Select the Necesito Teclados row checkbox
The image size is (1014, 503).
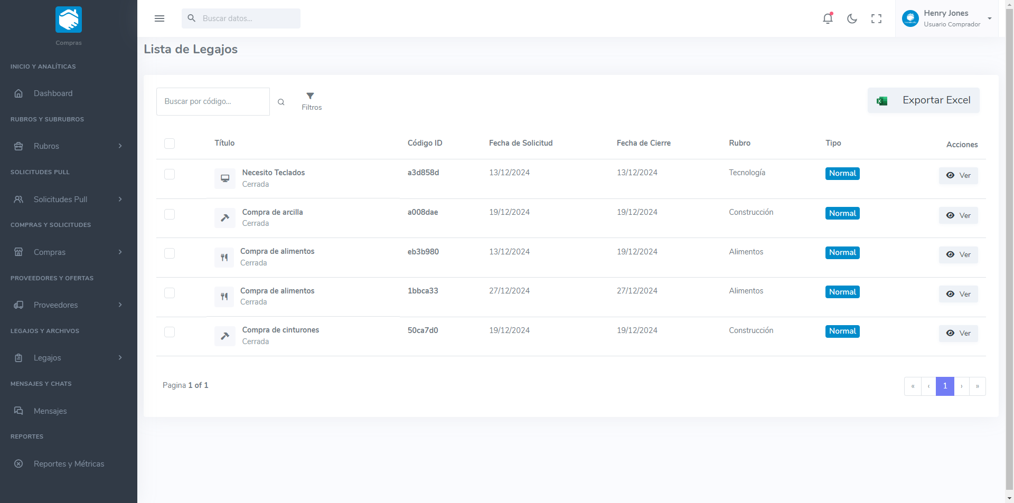point(170,174)
